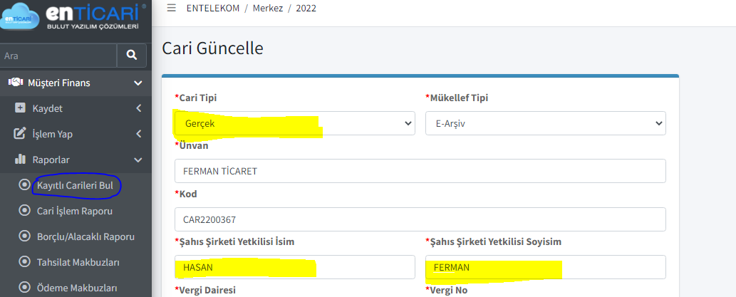
Task: Open the Mükellef Tipi E-Arşiv dropdown
Action: point(546,123)
